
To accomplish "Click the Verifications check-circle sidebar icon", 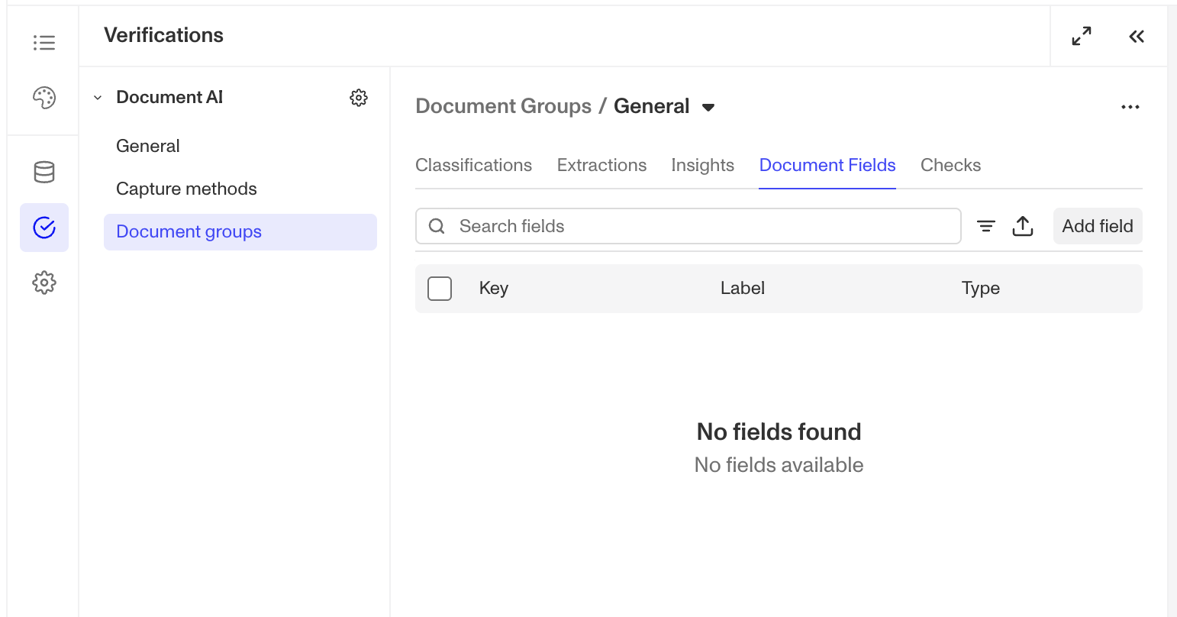I will (44, 228).
